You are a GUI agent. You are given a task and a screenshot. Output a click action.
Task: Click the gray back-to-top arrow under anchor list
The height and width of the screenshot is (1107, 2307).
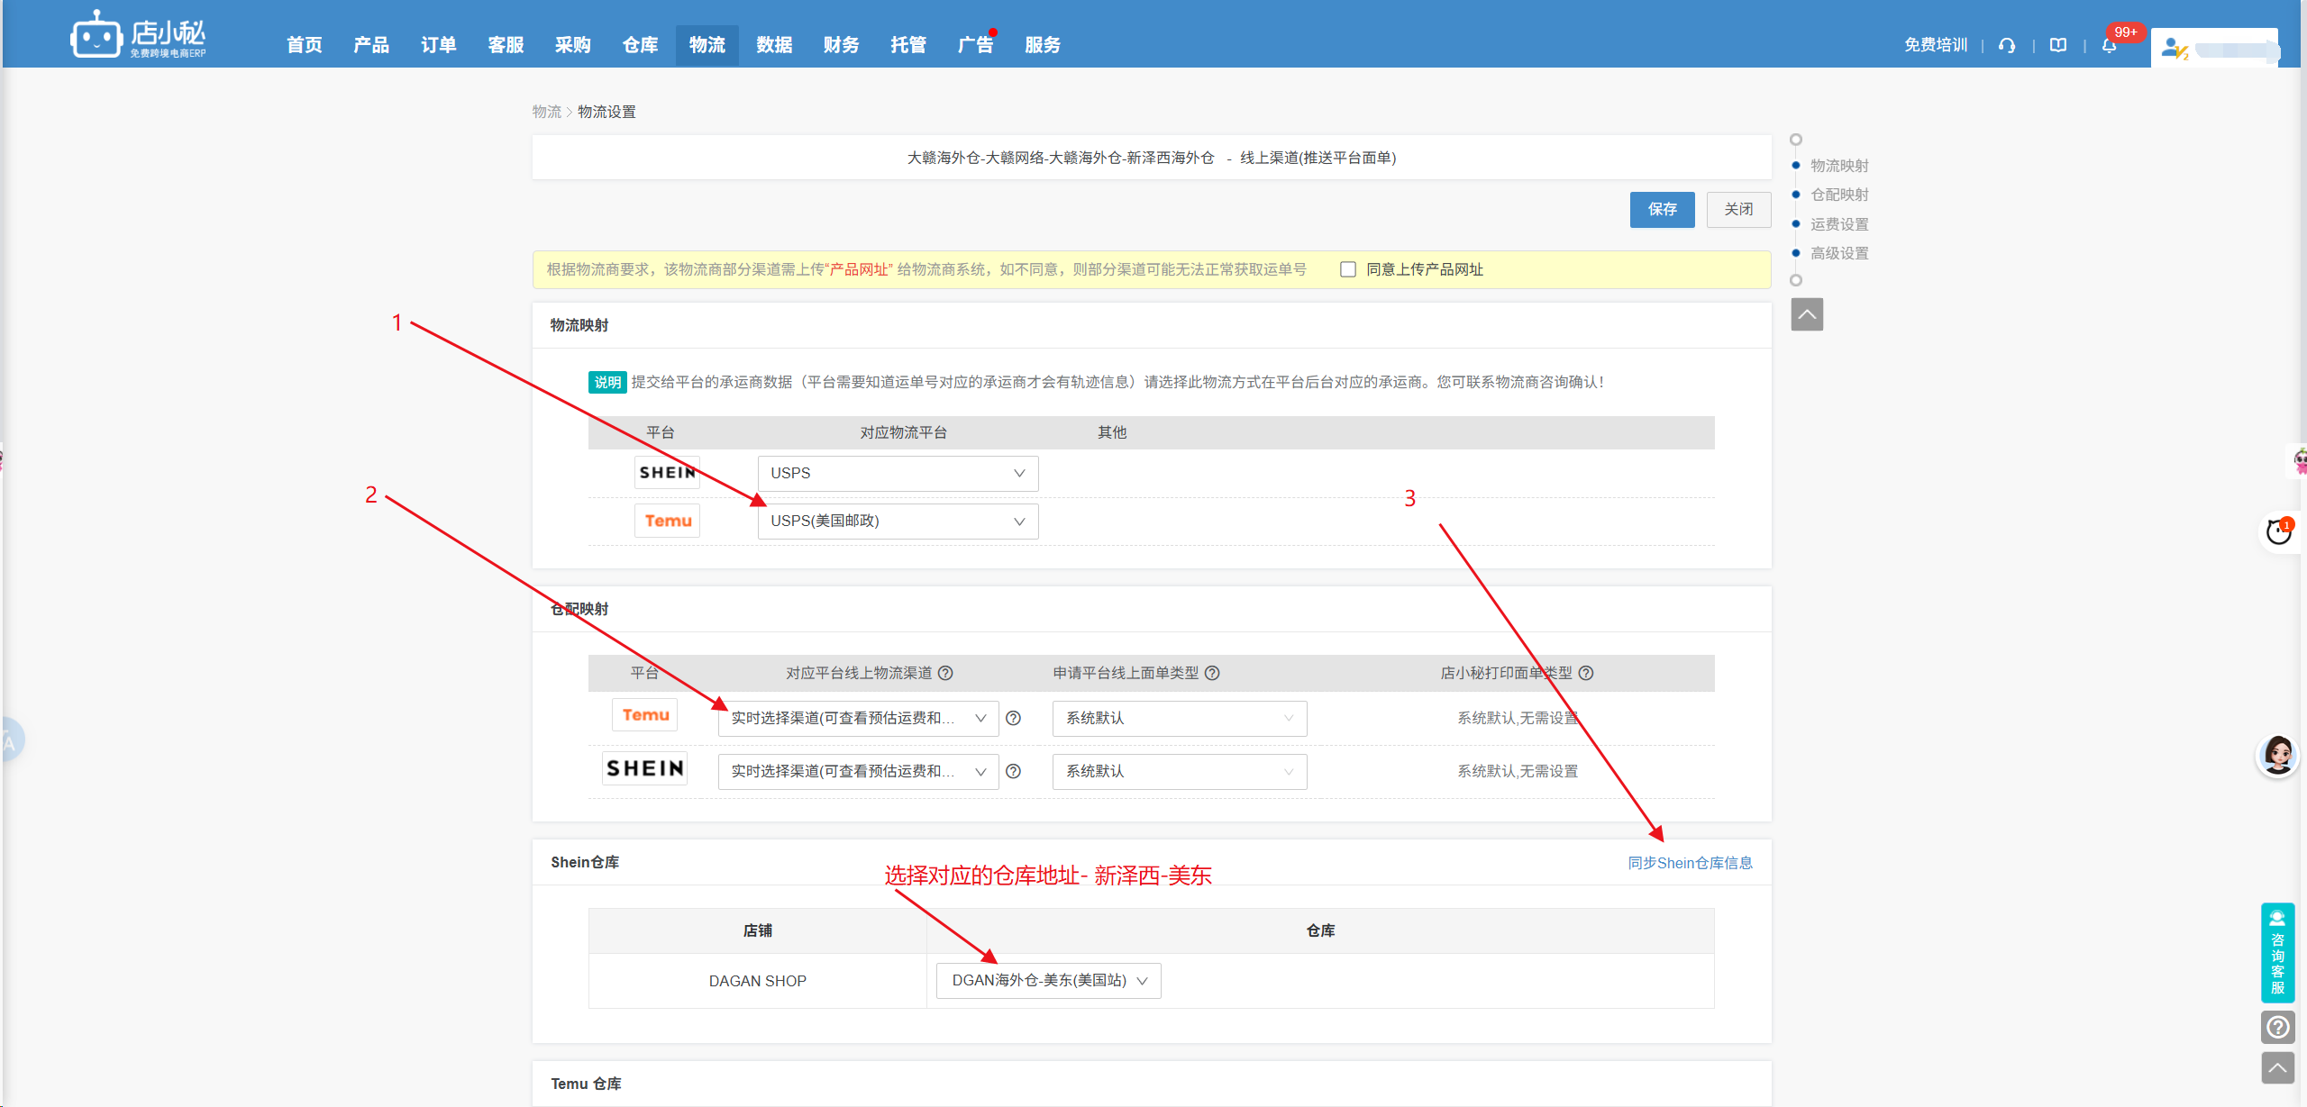[1807, 314]
